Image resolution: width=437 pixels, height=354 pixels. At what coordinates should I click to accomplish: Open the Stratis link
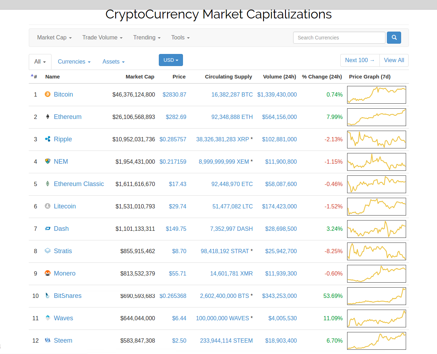coord(63,251)
